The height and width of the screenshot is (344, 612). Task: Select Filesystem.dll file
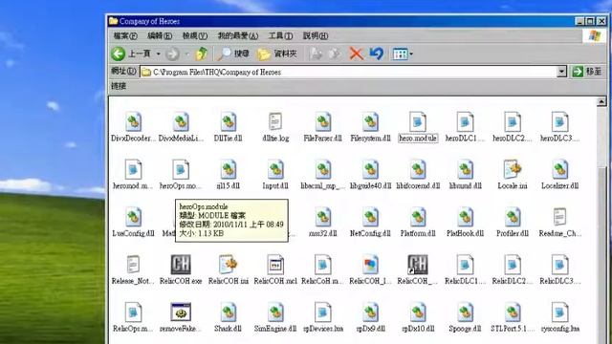coord(370,127)
